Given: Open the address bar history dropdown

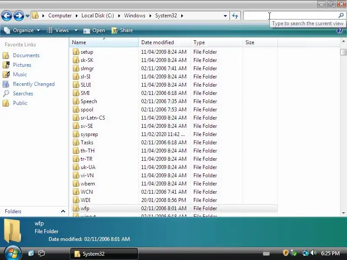Looking at the screenshot, I should pos(225,16).
